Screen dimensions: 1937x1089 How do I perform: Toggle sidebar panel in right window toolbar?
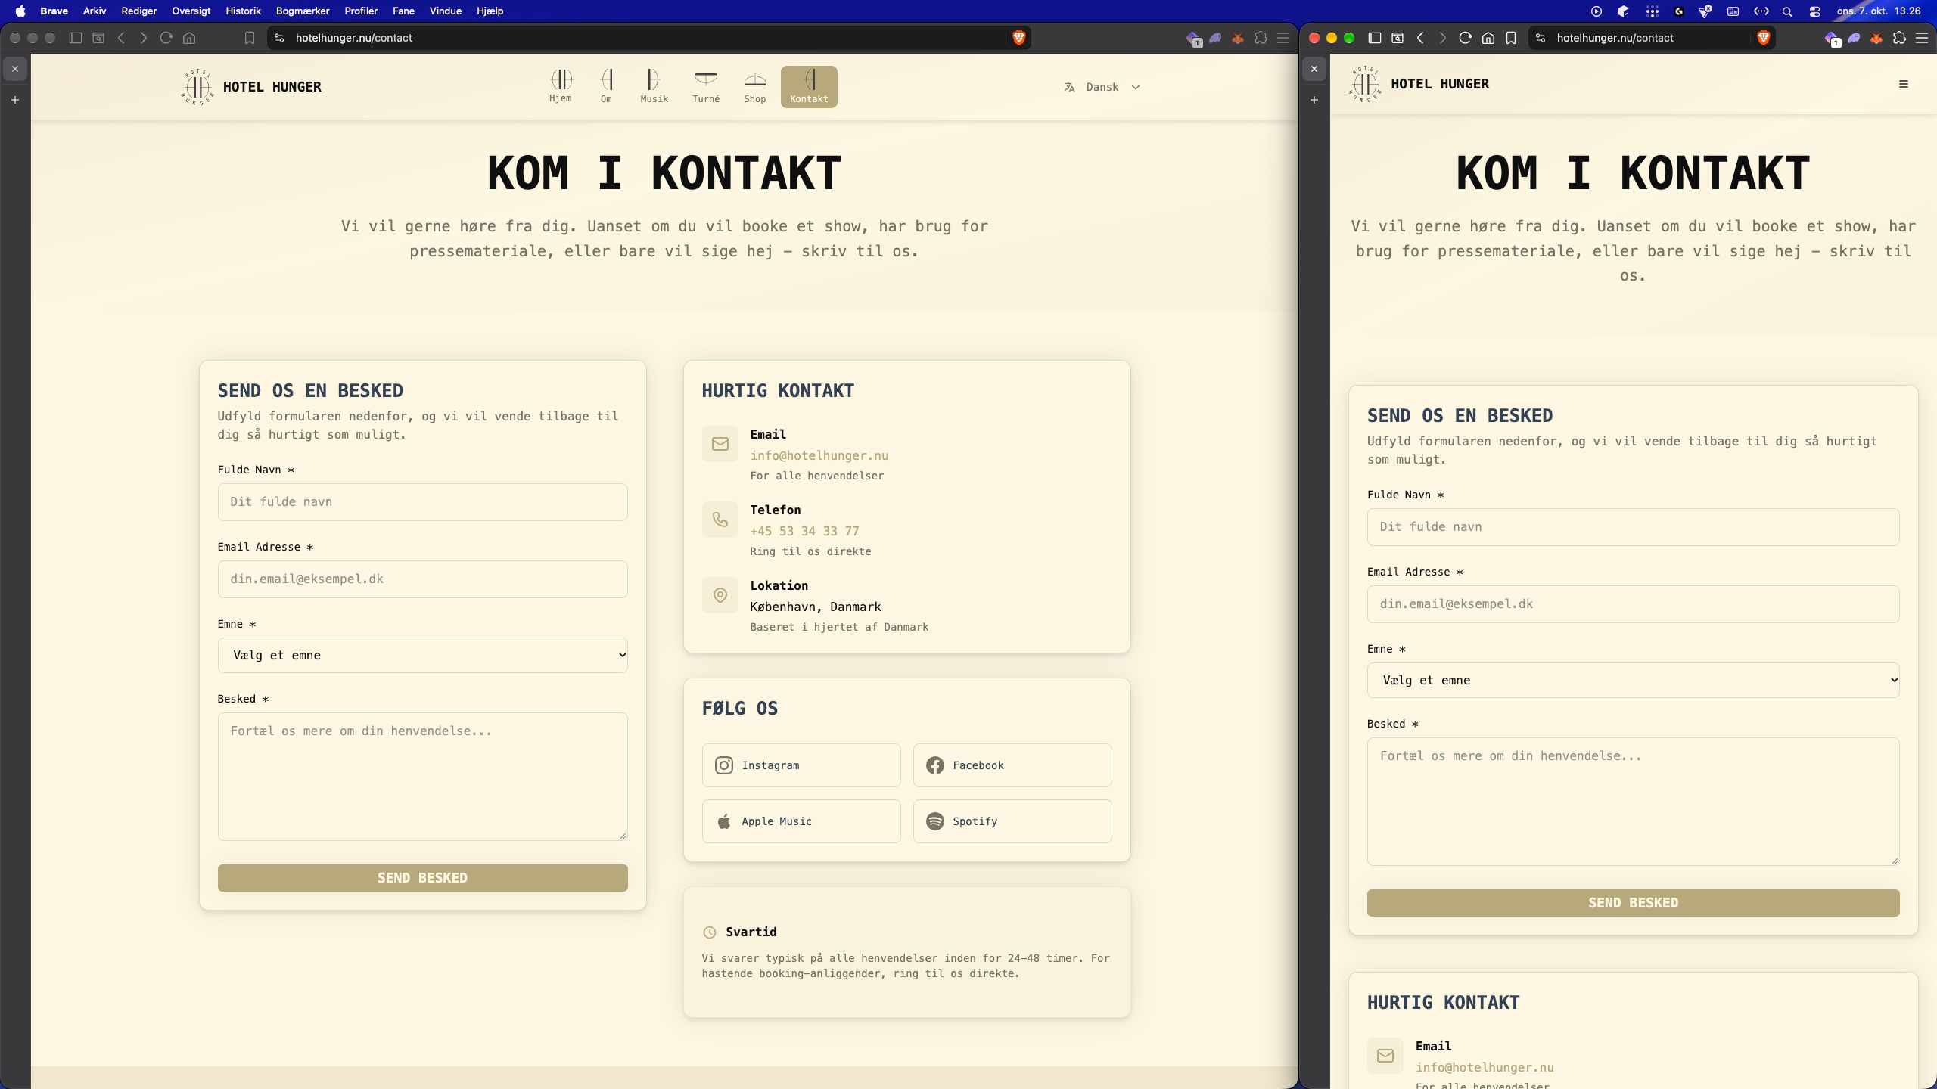[1375, 38]
